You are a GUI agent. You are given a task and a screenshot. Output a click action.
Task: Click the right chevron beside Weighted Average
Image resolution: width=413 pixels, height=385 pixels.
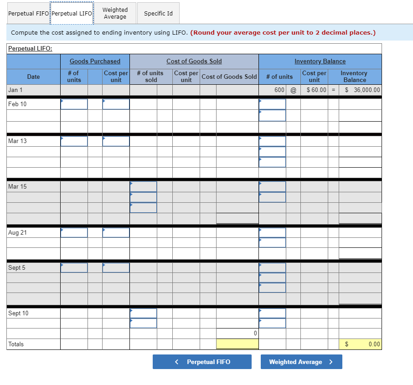tap(330, 361)
